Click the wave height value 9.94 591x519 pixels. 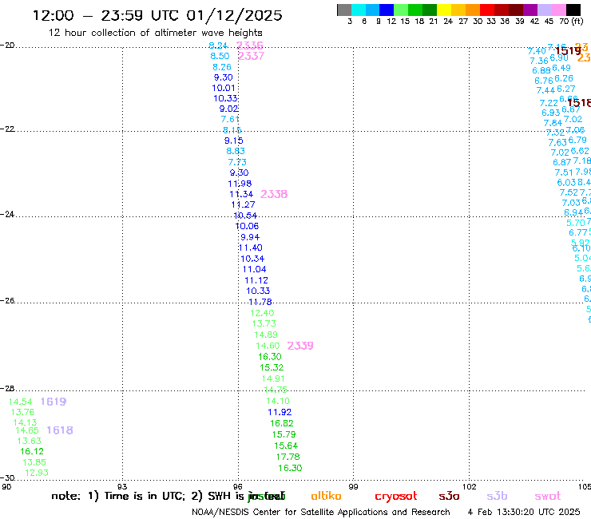click(x=250, y=237)
